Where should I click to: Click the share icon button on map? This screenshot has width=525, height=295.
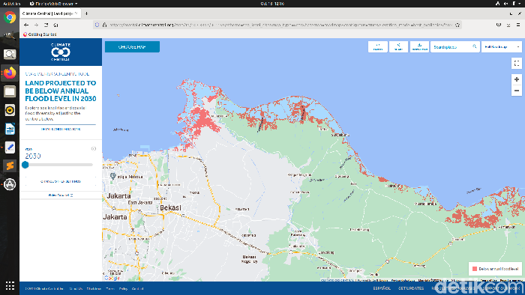click(x=398, y=46)
